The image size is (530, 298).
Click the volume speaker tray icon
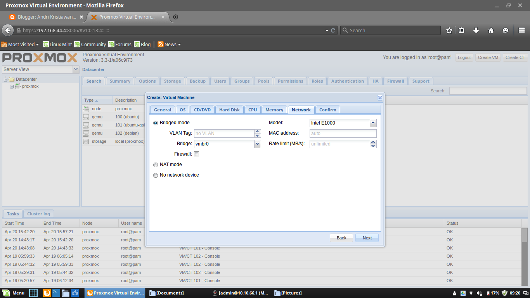coord(480,293)
